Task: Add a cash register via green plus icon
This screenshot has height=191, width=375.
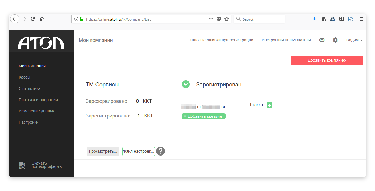Action: pos(269,105)
